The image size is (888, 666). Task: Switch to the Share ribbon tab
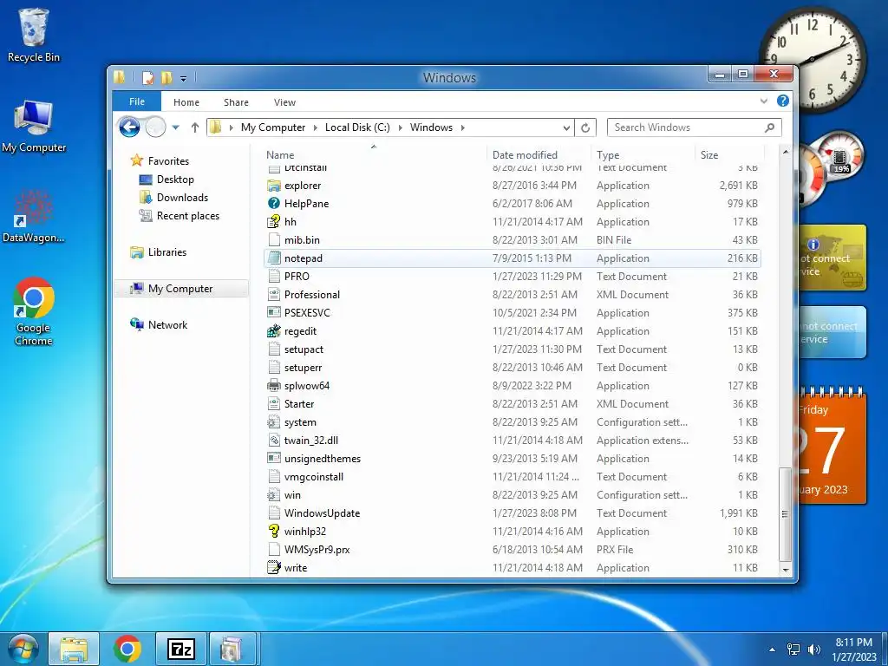[x=236, y=102]
